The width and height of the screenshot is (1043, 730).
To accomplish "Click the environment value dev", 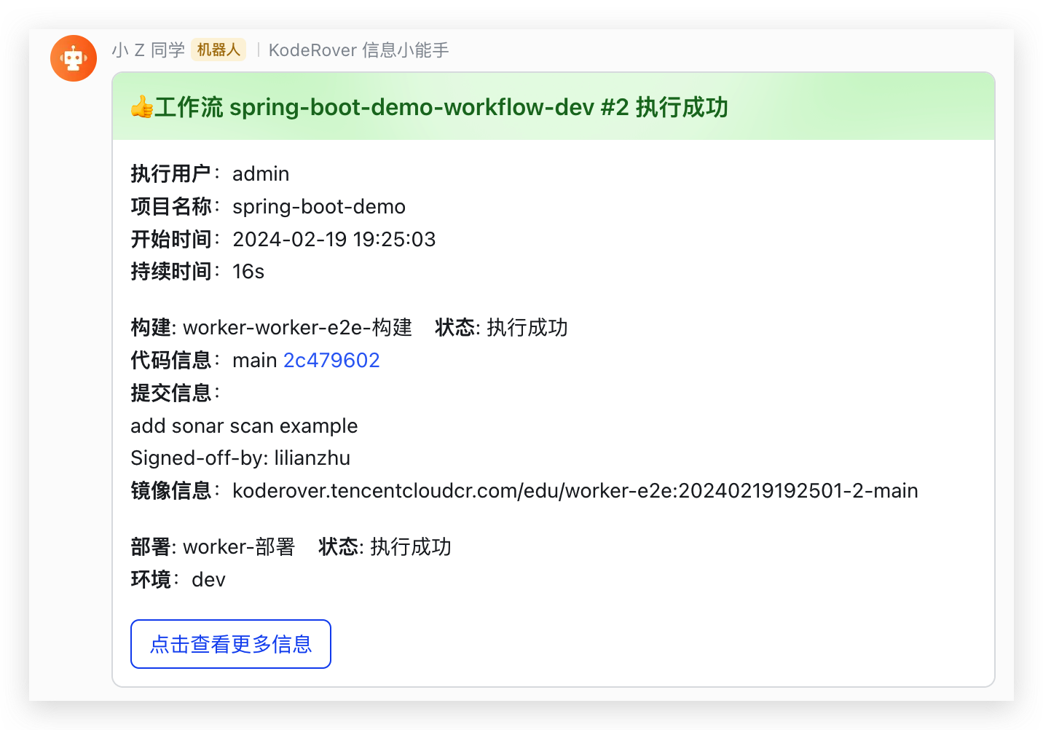I will (208, 579).
